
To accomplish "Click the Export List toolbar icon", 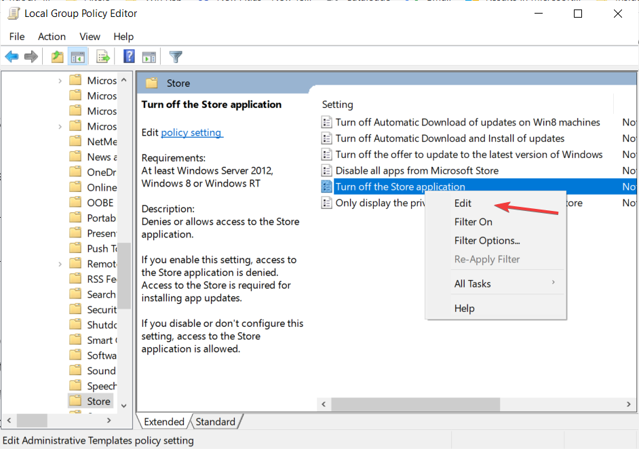I will [103, 57].
